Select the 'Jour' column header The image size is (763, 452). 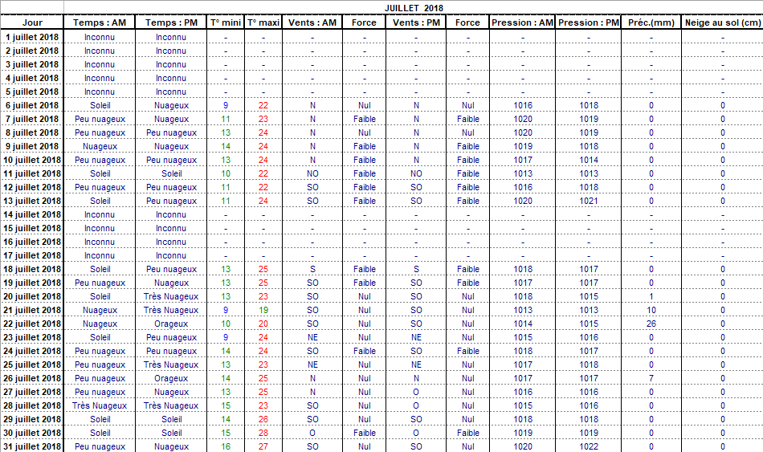[32, 22]
